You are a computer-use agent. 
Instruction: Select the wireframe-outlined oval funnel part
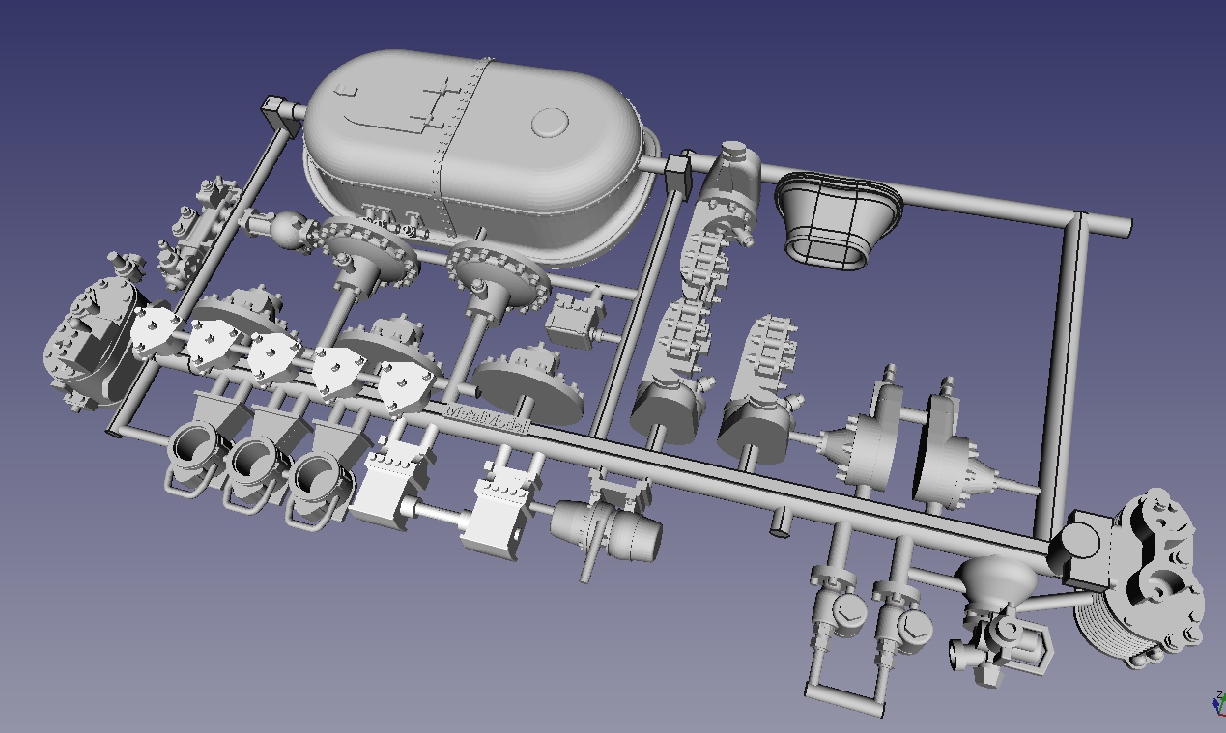pyautogui.click(x=836, y=219)
